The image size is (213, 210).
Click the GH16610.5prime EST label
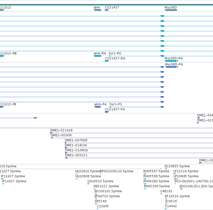(x=100, y=182)
